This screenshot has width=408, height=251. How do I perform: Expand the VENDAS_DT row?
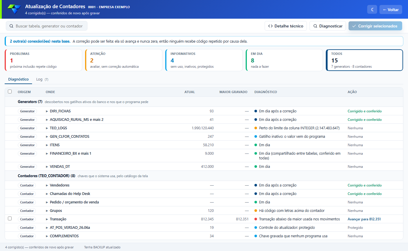(47, 167)
